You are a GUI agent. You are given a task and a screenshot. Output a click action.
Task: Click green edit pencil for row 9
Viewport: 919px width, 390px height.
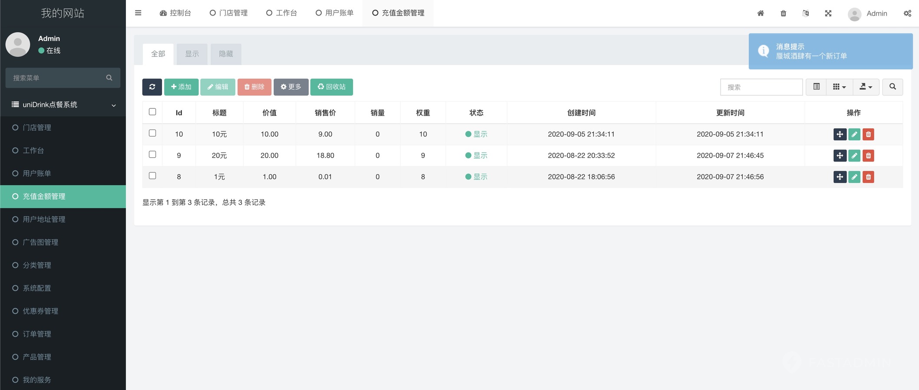pos(854,156)
